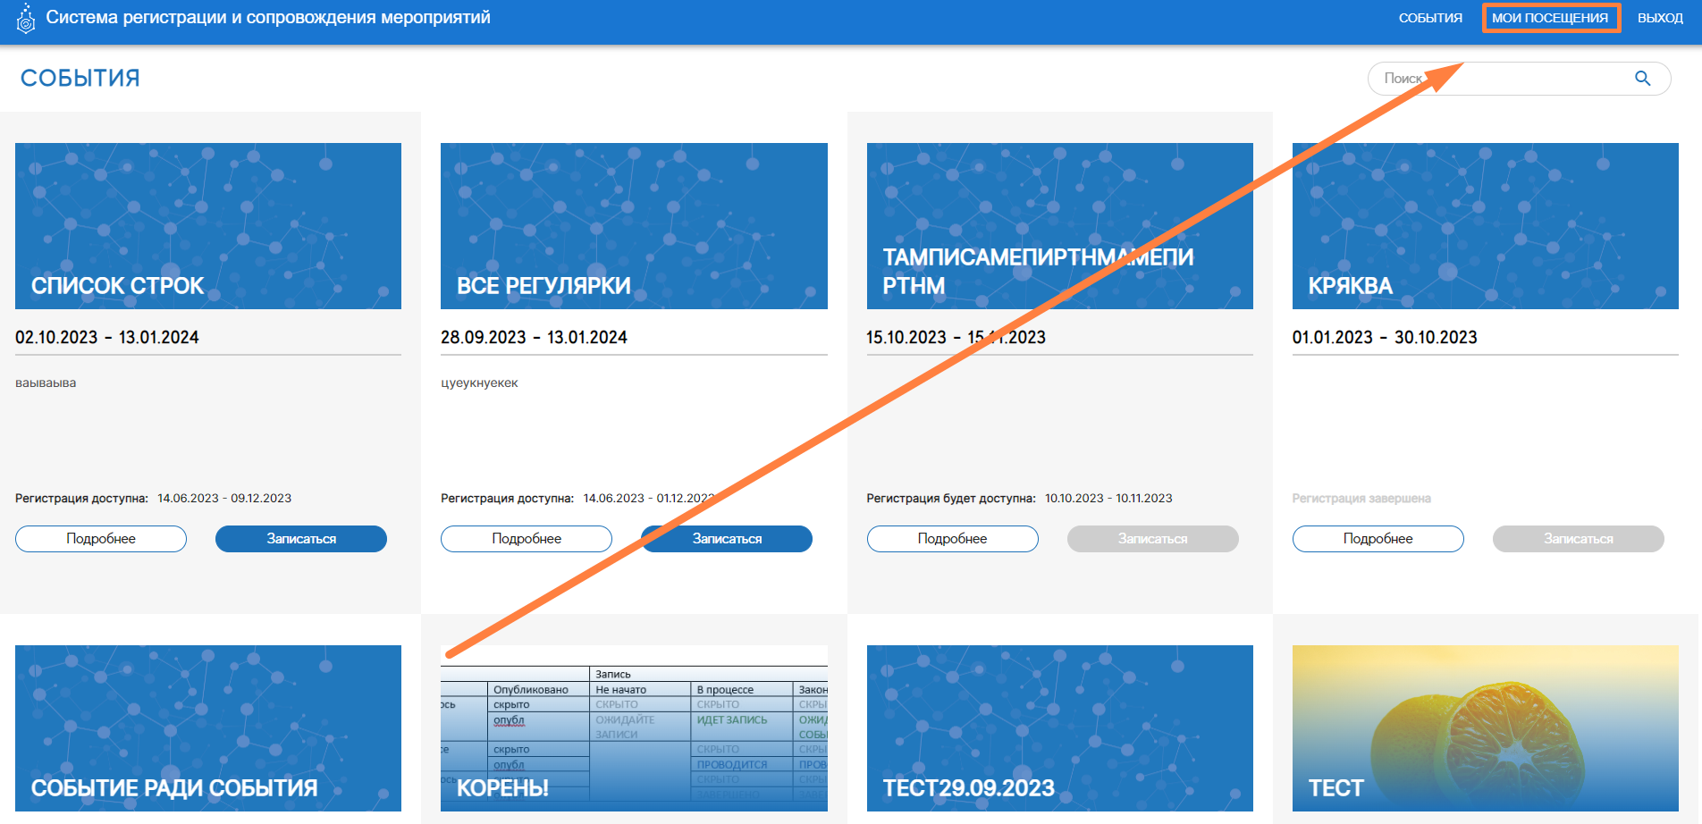
Task: Open Подробнее for ВСЕ РЕГУЛЯРКИ event
Action: tap(527, 539)
